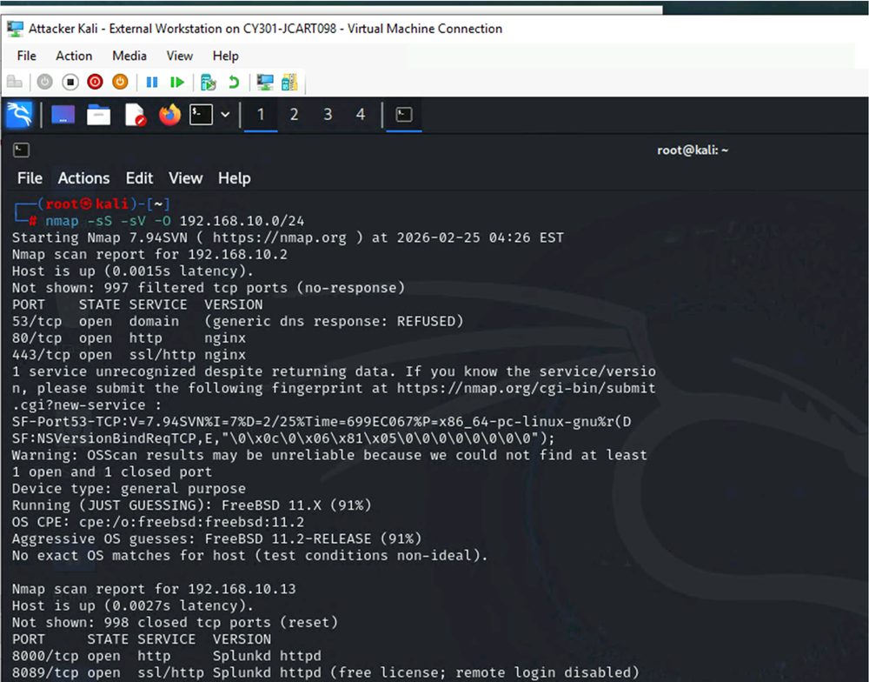Open terminal emulator launcher in panel
The height and width of the screenshot is (682, 869).
coord(202,115)
